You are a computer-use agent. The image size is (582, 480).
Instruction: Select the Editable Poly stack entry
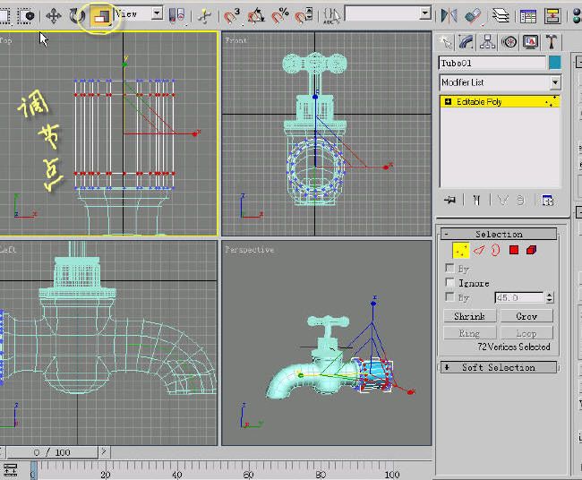[500, 101]
